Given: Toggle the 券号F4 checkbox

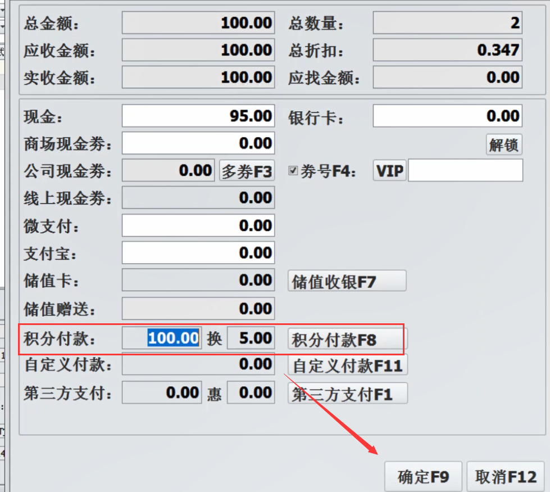Looking at the screenshot, I should pyautogui.click(x=293, y=171).
